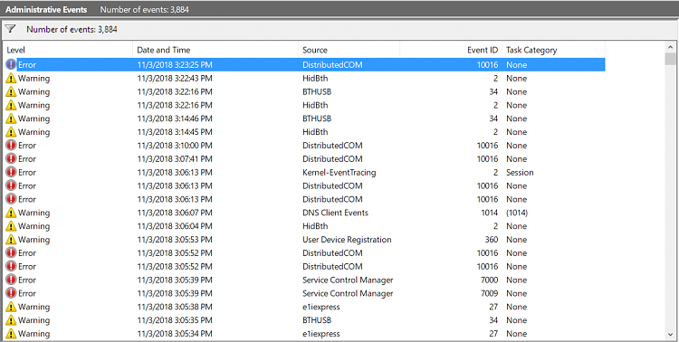The image size is (679, 342).
Task: Click the filter funnel icon
Action: (10, 29)
